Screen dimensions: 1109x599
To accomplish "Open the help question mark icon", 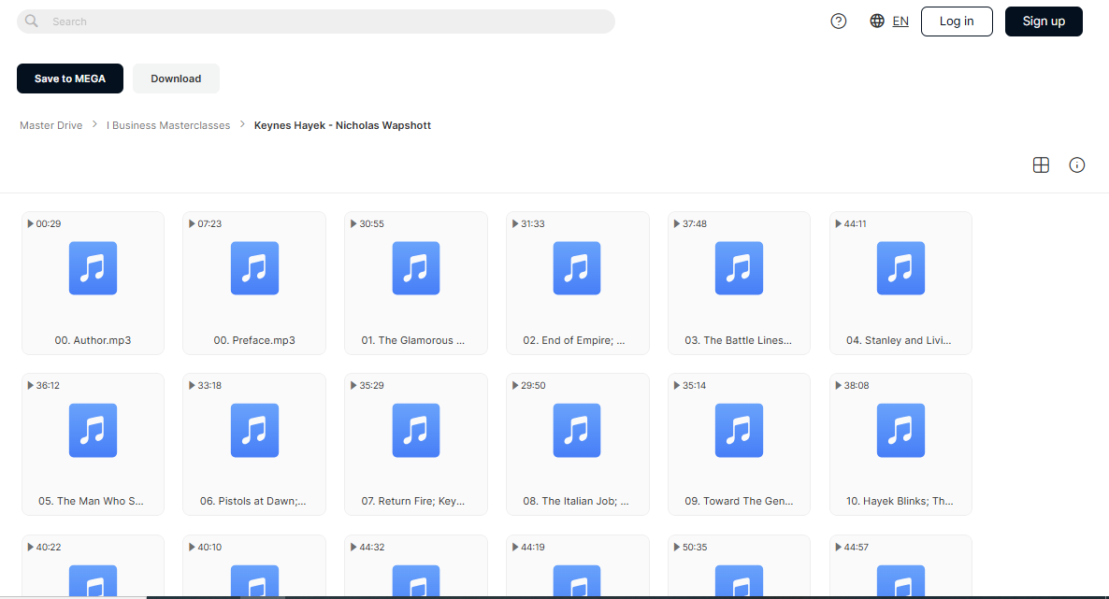I will (x=838, y=21).
